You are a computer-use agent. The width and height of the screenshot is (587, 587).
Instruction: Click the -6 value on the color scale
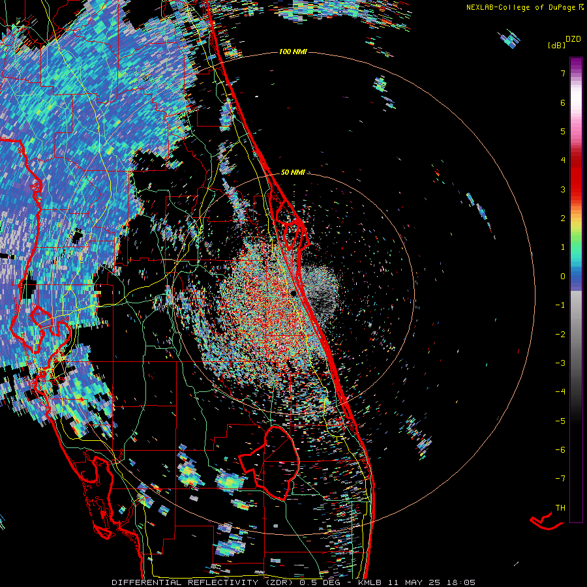click(560, 449)
